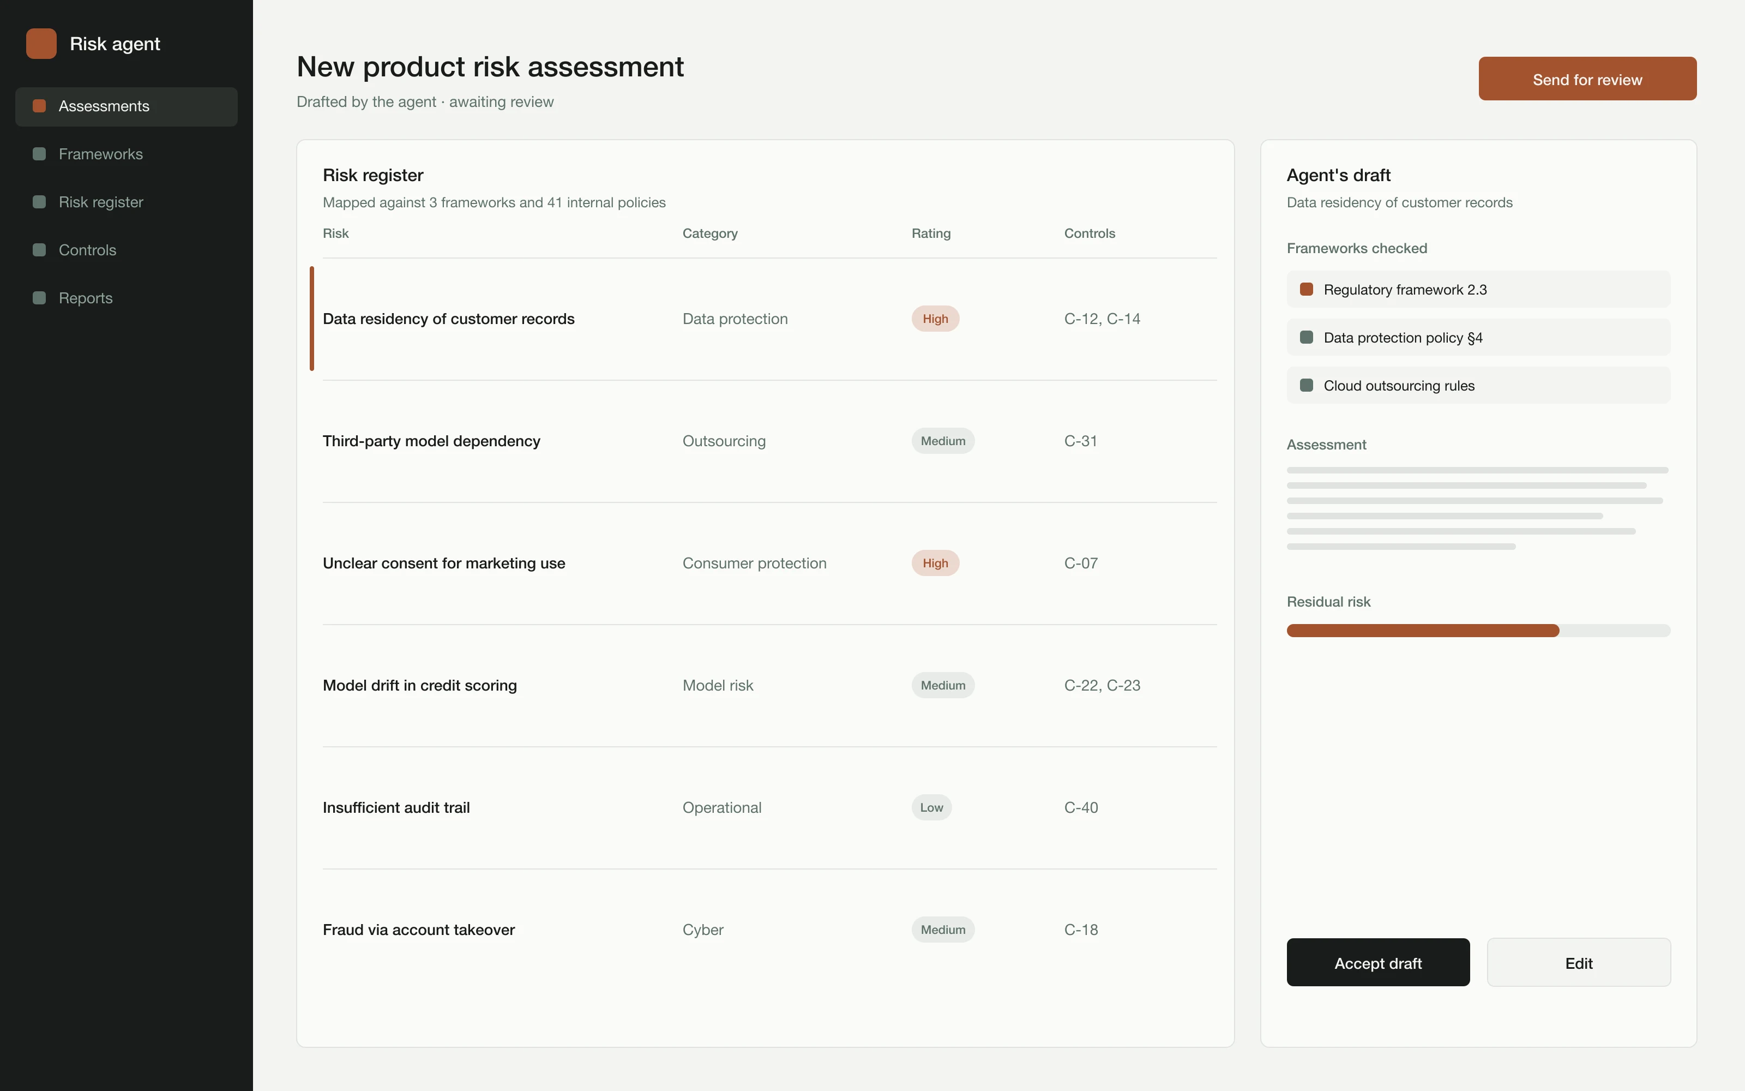Click the Consumer protection category cell
Viewport: 1745px width, 1091px height.
pyautogui.click(x=754, y=564)
